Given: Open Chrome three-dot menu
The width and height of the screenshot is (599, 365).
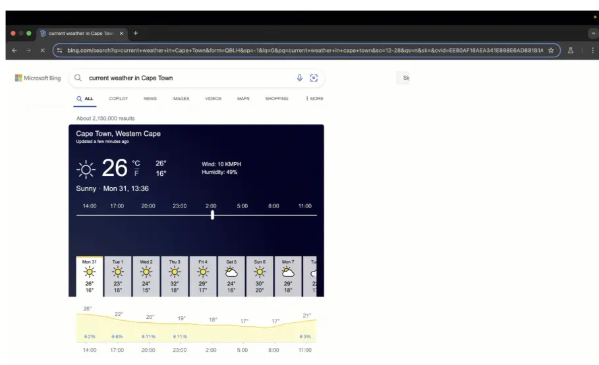Looking at the screenshot, I should (x=592, y=51).
